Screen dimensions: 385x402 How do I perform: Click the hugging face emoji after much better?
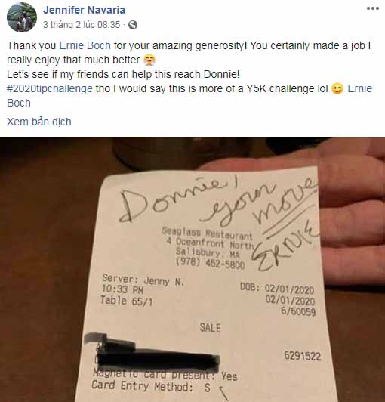tap(149, 60)
